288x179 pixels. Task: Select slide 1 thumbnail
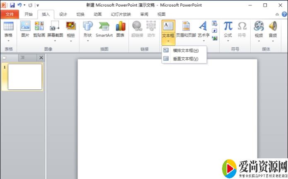click(25, 77)
